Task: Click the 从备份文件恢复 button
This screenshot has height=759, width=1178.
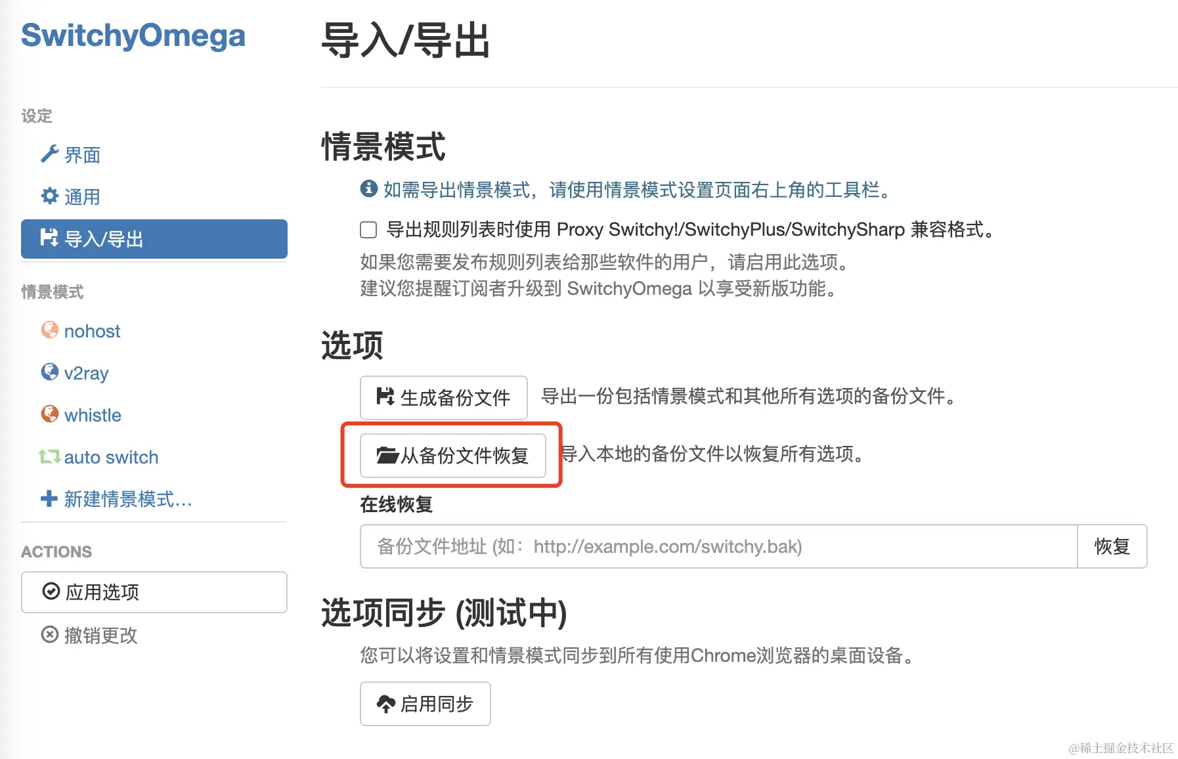Action: coord(453,455)
